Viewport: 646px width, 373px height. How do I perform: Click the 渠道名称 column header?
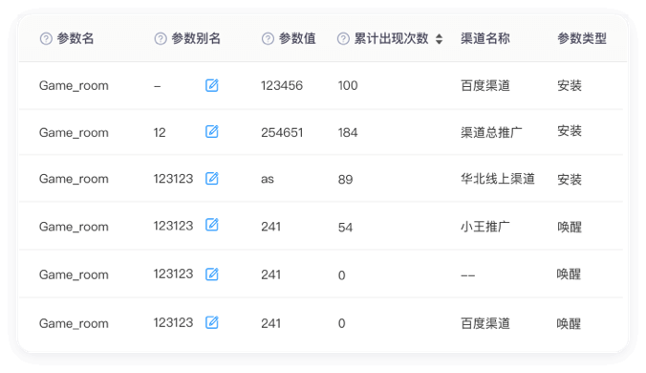pos(485,38)
